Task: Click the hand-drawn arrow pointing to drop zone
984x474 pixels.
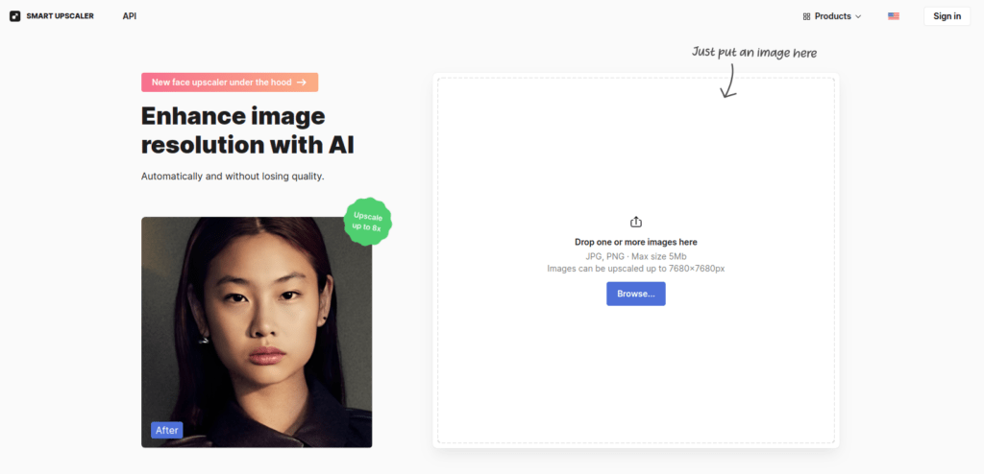Action: click(728, 81)
